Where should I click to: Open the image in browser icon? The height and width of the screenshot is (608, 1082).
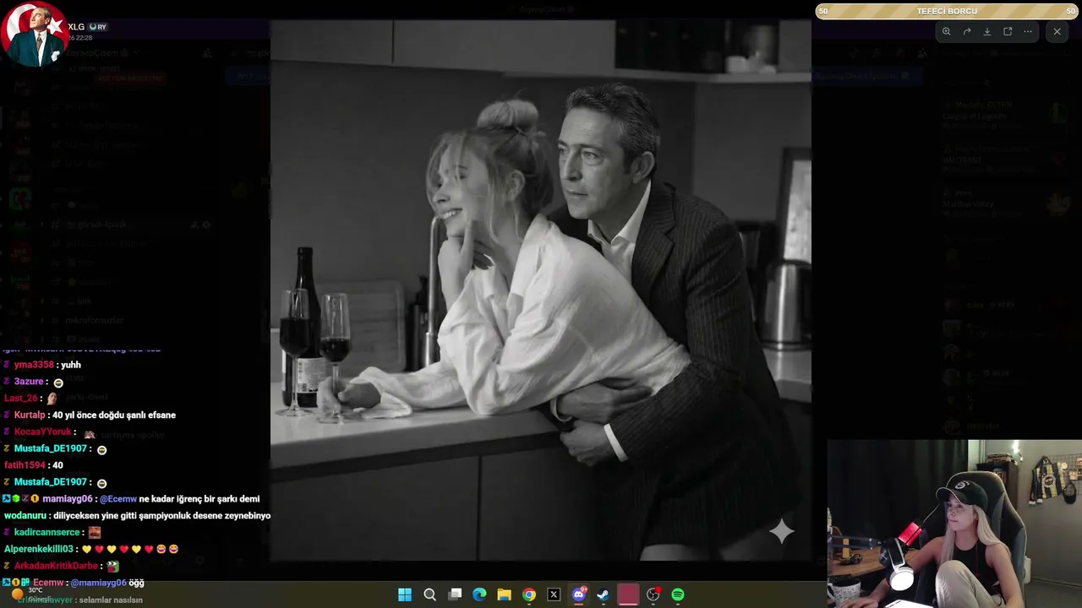click(1008, 31)
